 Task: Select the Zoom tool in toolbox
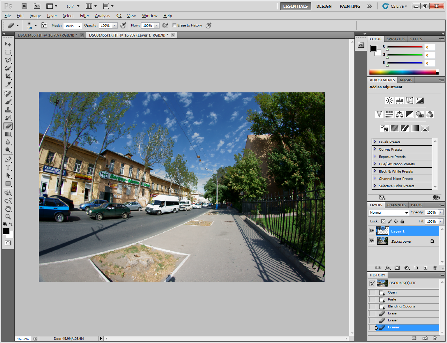point(8,217)
